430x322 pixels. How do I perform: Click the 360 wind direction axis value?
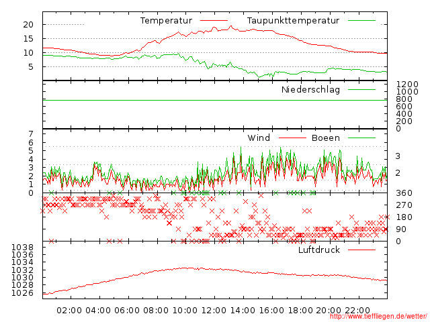pos(404,193)
